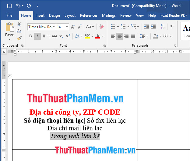
Task: Switch to the Insert tab
Action: pos(40,15)
